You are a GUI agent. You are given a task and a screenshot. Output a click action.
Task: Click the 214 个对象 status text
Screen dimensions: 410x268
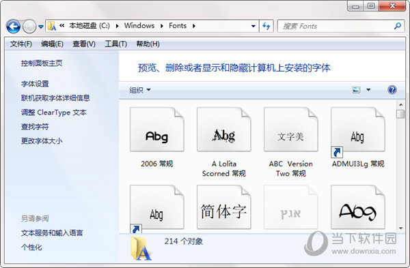184,241
